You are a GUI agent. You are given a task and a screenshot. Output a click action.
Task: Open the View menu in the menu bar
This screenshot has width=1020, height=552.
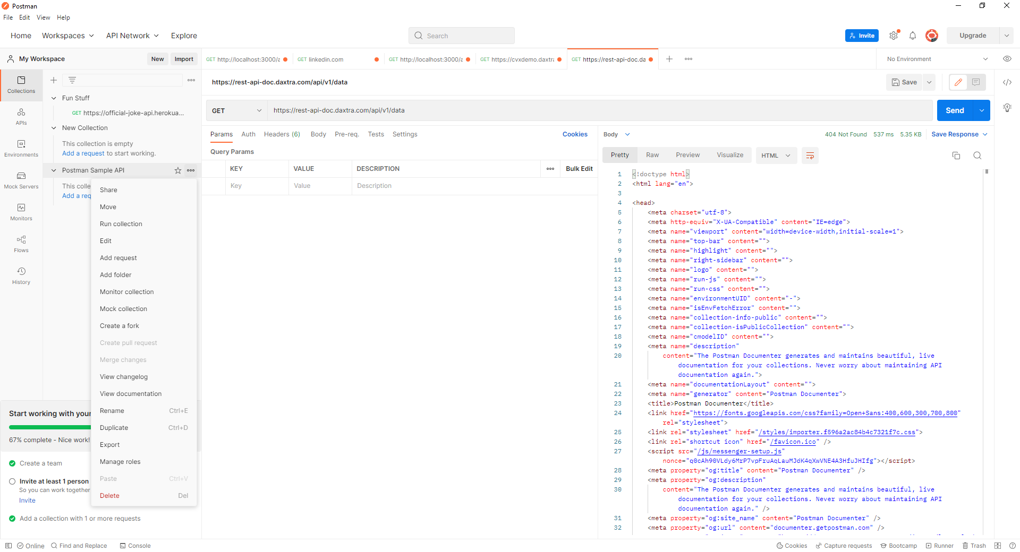pyautogui.click(x=43, y=18)
